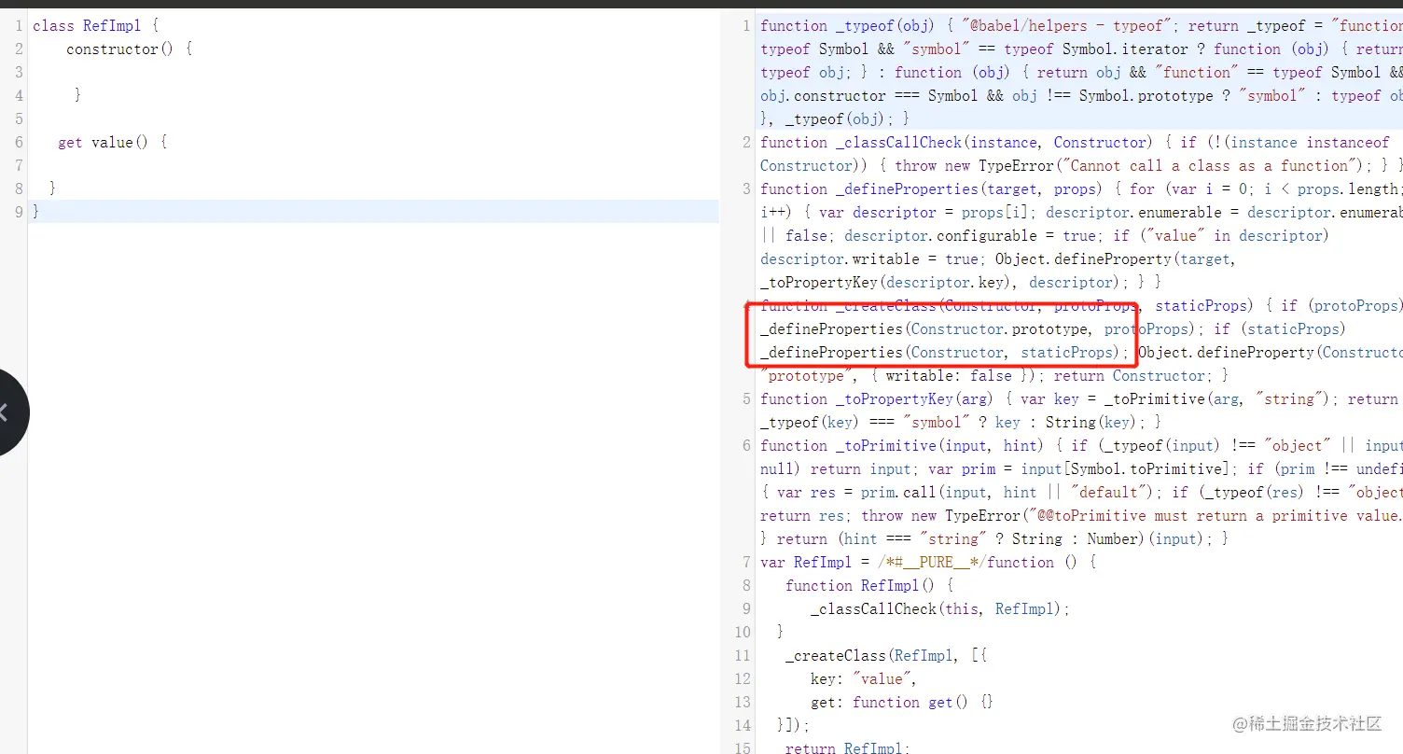Select line number 5 in left editor gutter

(x=19, y=119)
